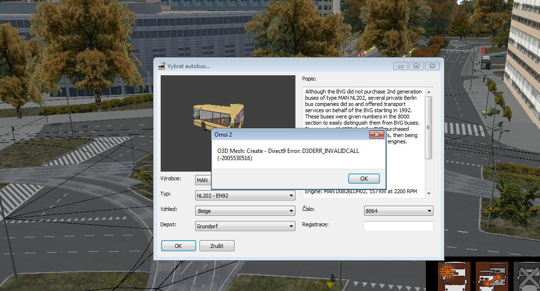Click the switch bus icon with orange arrow
This screenshot has height=291, width=540.
(x=492, y=277)
